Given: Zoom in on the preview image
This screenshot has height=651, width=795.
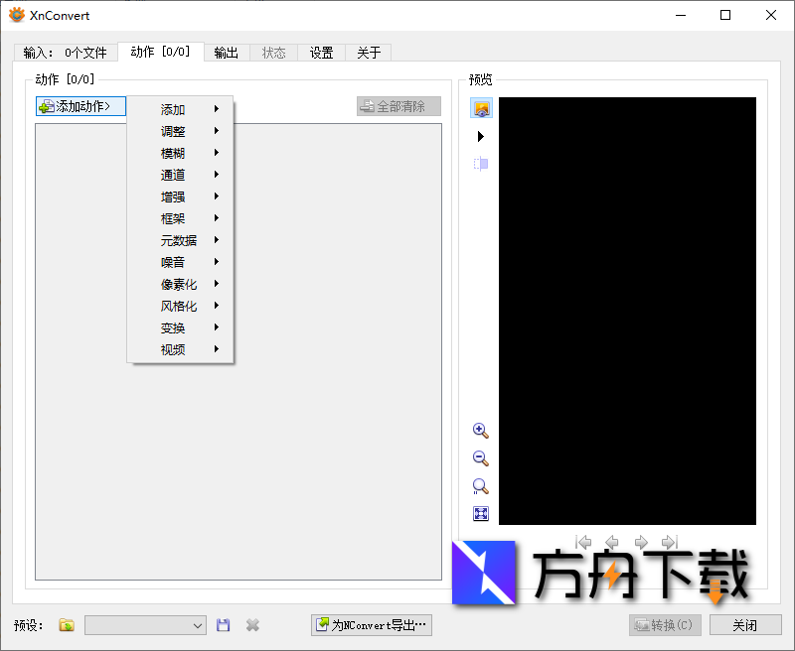Looking at the screenshot, I should point(481,431).
